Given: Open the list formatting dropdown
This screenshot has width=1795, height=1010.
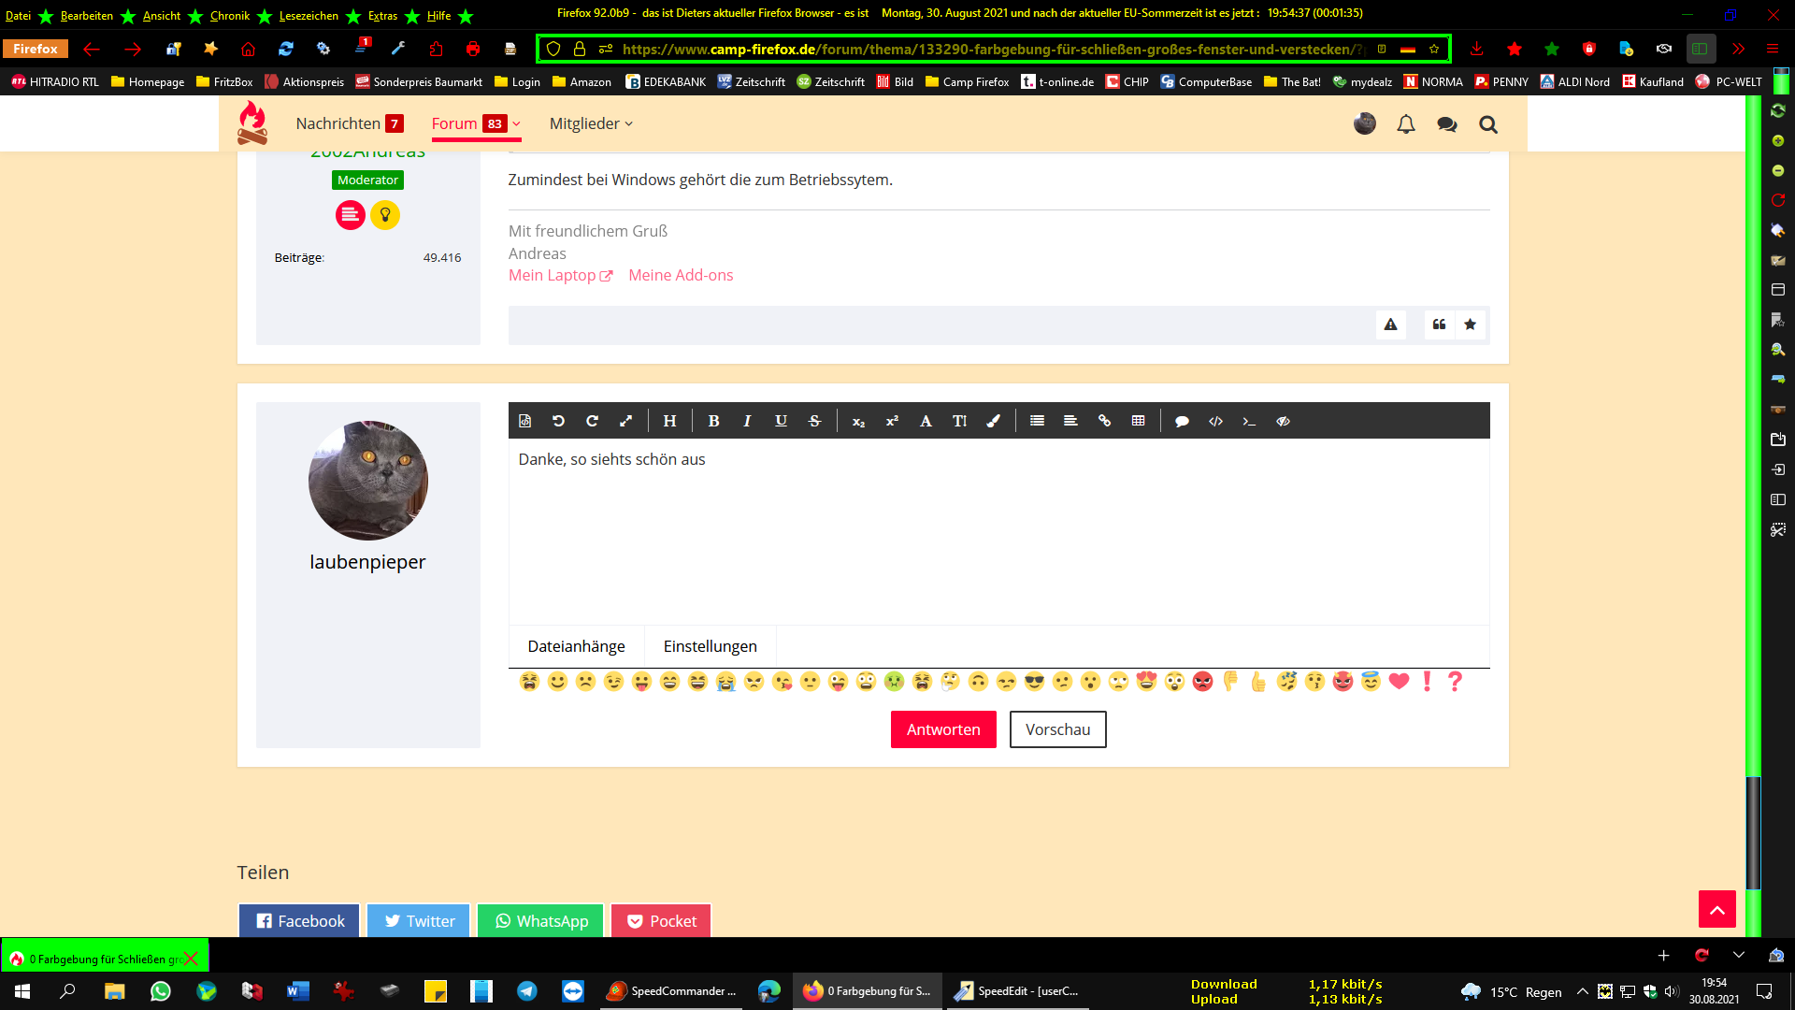Looking at the screenshot, I should click(1037, 421).
